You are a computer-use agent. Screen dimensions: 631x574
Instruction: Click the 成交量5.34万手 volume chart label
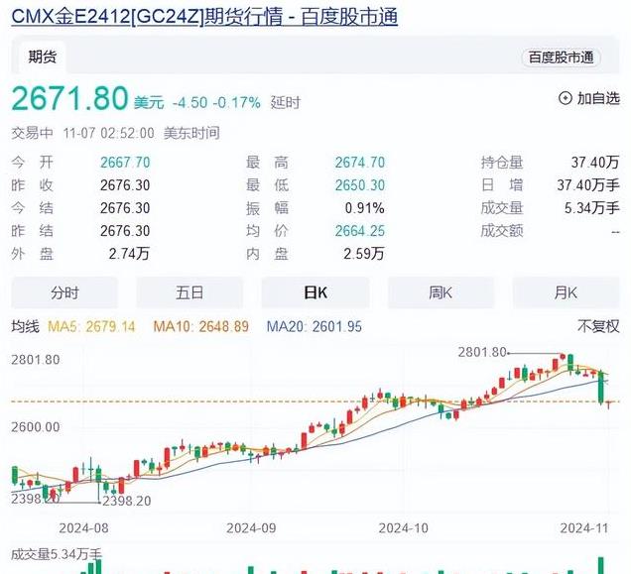coord(57,555)
